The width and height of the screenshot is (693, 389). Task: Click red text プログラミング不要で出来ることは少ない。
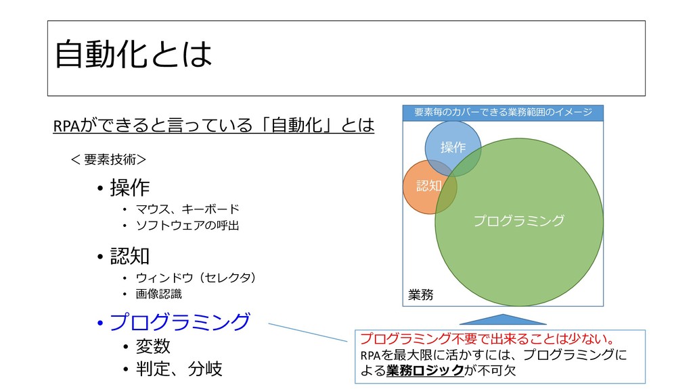coord(489,339)
